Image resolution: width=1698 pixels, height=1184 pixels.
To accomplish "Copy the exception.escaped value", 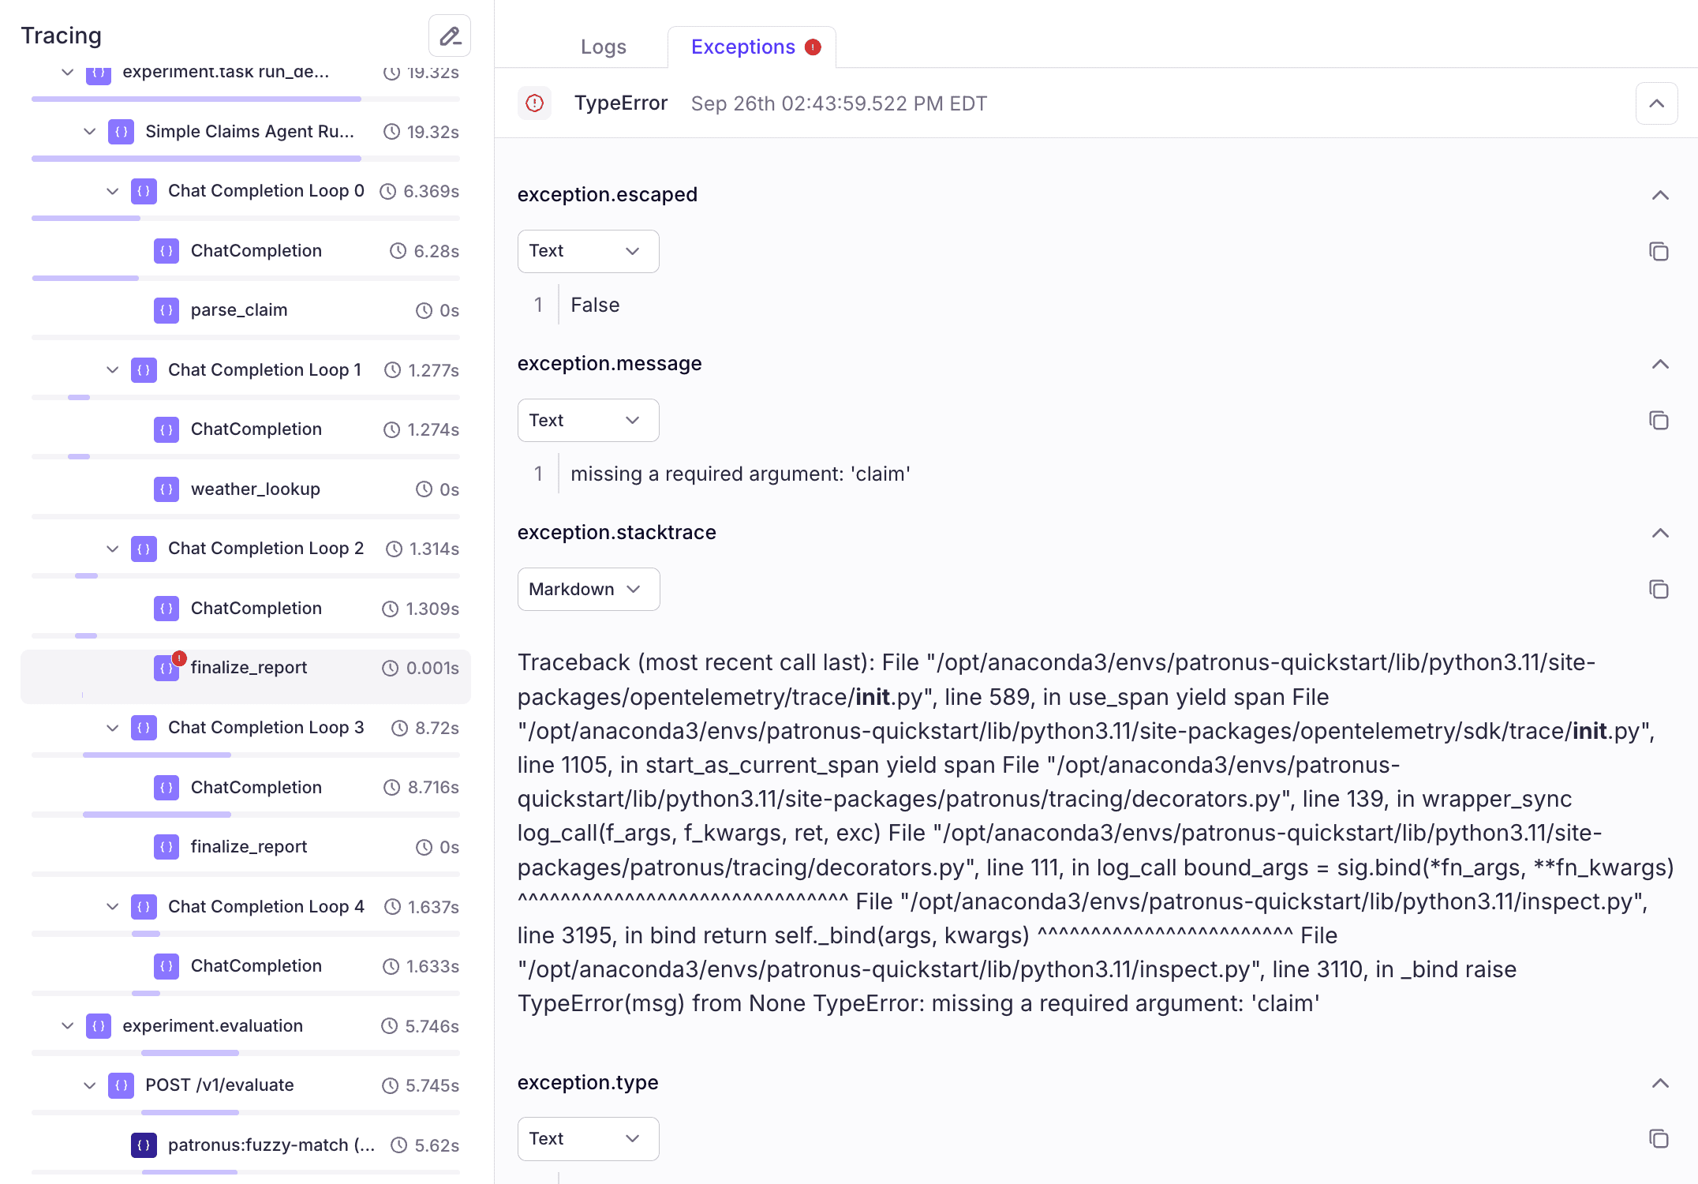I will coord(1659,251).
